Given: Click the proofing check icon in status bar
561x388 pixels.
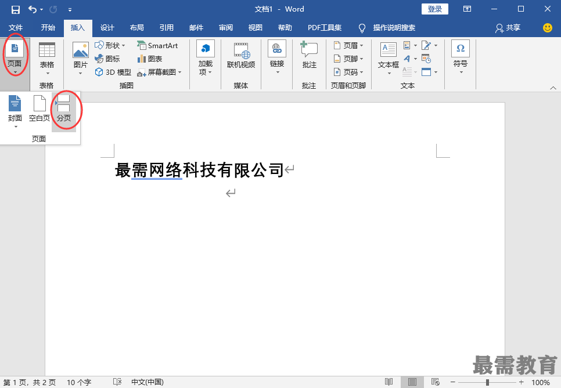Looking at the screenshot, I should pos(117,382).
